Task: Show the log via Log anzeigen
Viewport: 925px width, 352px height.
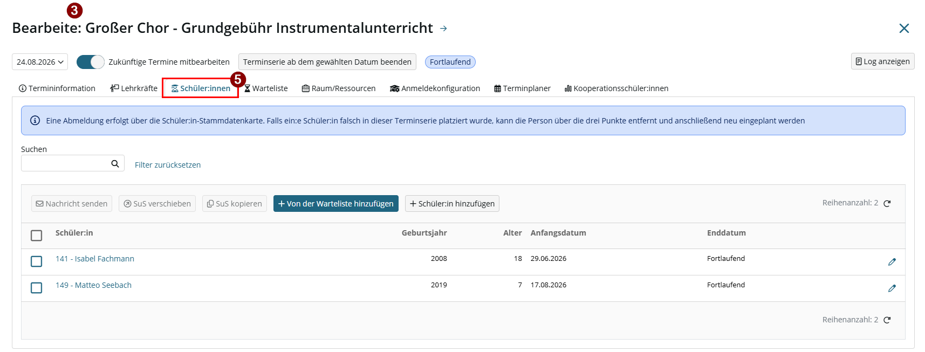Action: pyautogui.click(x=882, y=61)
